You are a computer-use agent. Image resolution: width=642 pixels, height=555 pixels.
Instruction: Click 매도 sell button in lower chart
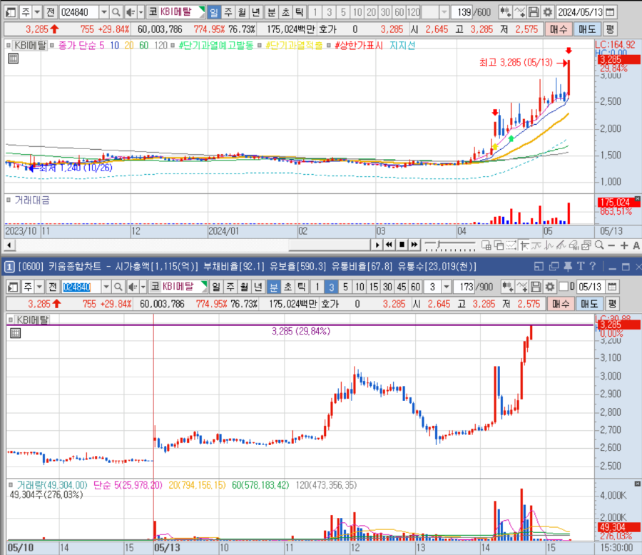tap(589, 304)
